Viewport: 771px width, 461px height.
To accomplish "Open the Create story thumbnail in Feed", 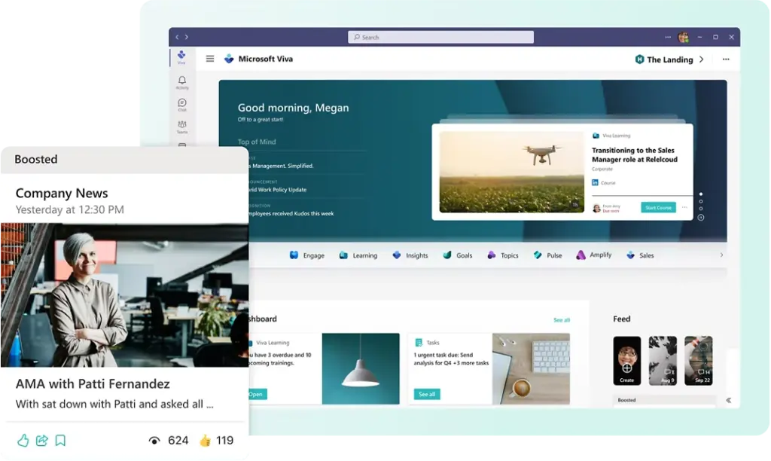I will [x=626, y=360].
